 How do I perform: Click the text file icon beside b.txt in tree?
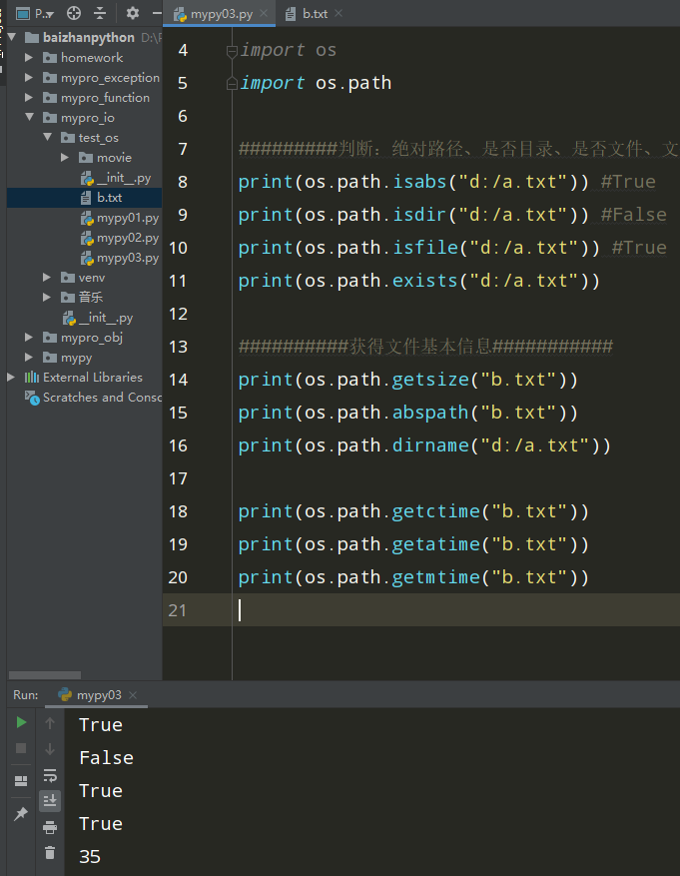[86, 197]
